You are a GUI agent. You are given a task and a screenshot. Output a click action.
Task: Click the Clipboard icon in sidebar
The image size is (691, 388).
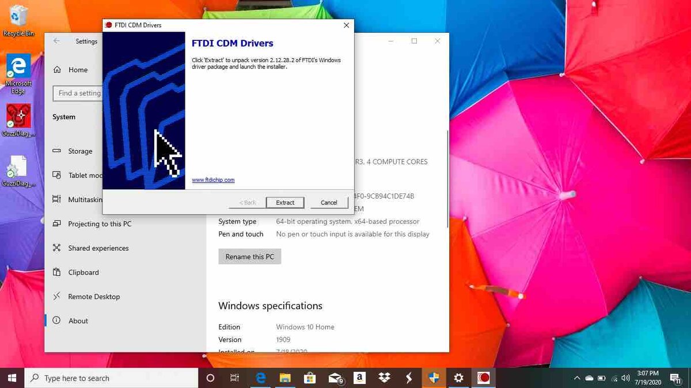pyautogui.click(x=56, y=272)
